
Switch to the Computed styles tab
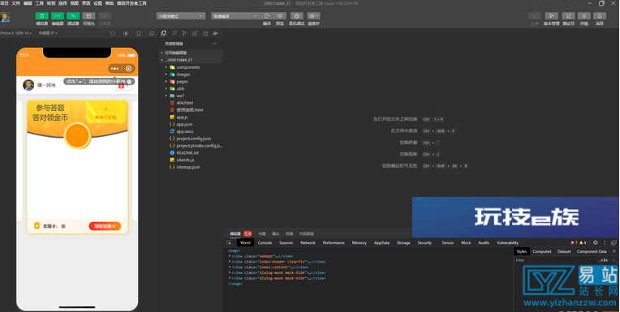coord(542,251)
